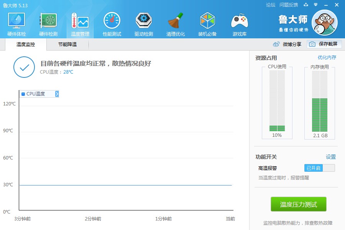
Task: Click the 鲁大师 mascot avatar
Action: [x=325, y=23]
